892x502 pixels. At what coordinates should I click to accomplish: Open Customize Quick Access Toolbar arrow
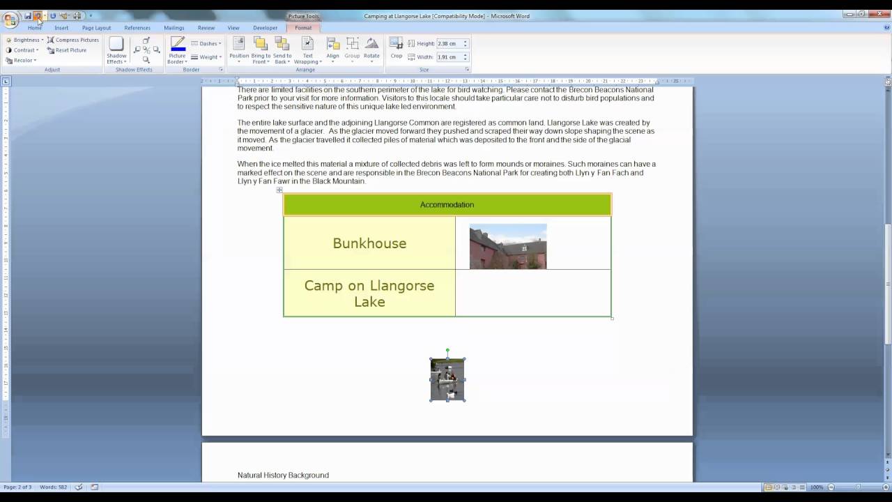(x=91, y=16)
